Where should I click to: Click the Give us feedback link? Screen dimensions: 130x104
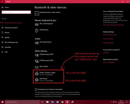[x=109, y=62]
